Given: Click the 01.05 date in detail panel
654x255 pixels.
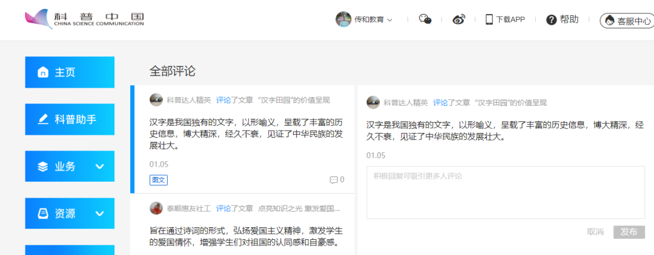Looking at the screenshot, I should (376, 155).
